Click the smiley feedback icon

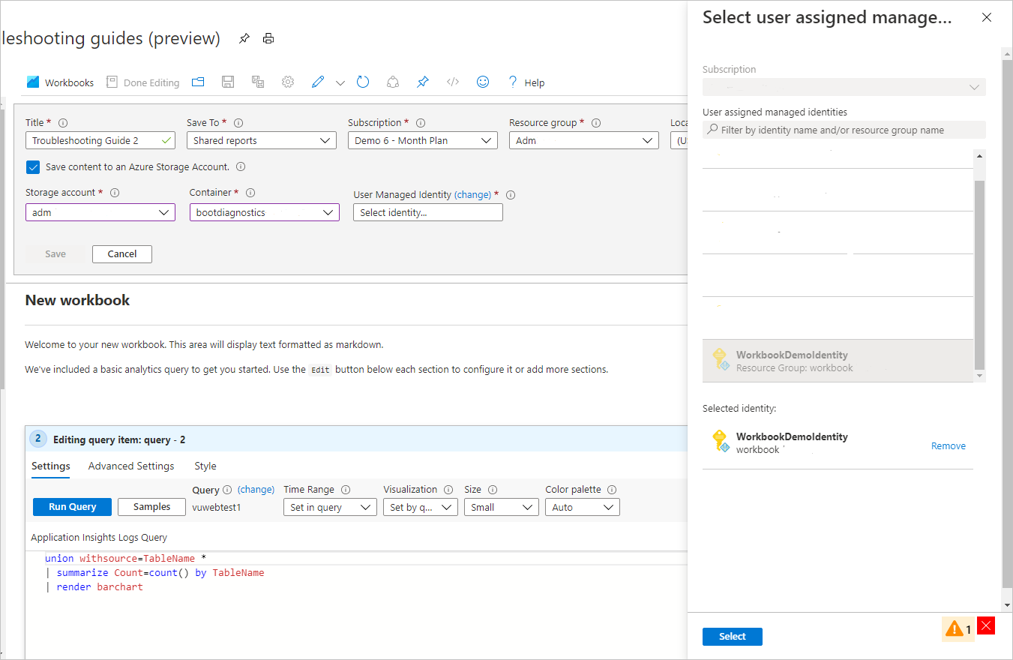click(x=483, y=82)
